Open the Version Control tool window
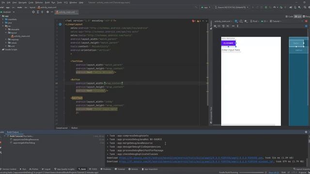The image size is (310, 174). coord(8,169)
